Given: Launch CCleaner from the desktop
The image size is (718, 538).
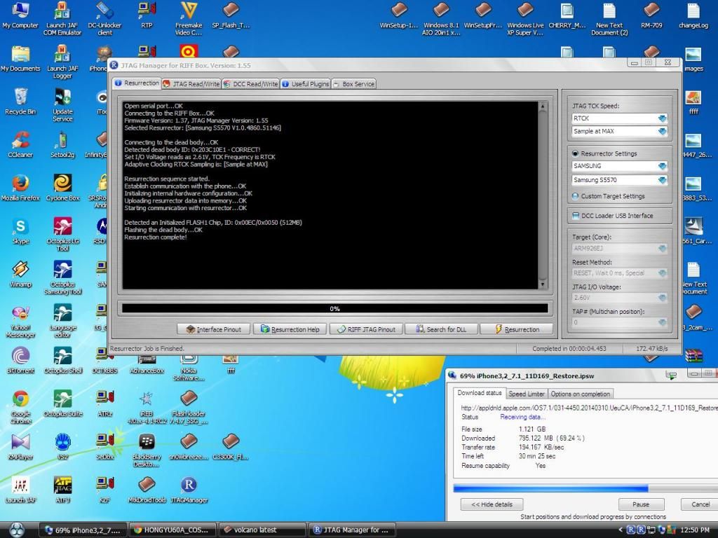Looking at the screenshot, I should (20, 144).
